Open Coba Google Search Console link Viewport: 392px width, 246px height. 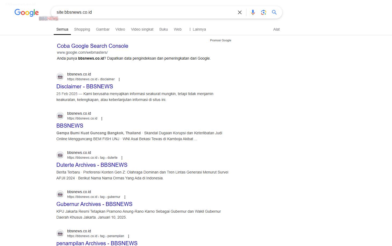(x=92, y=46)
